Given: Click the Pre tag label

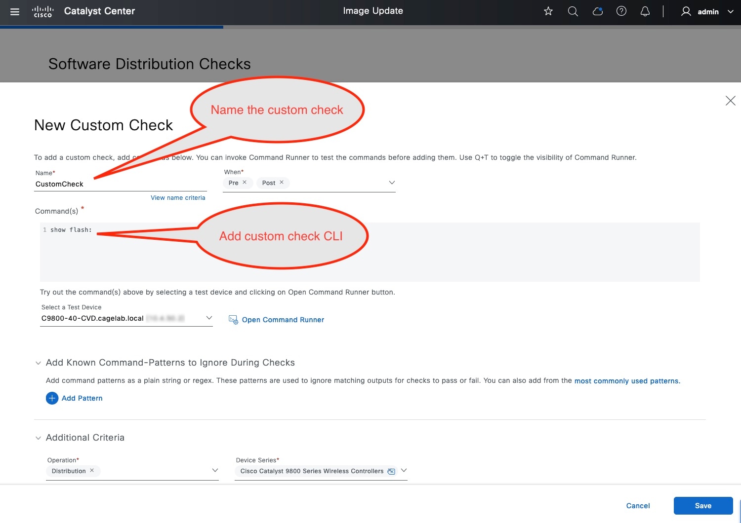Looking at the screenshot, I should (x=234, y=183).
